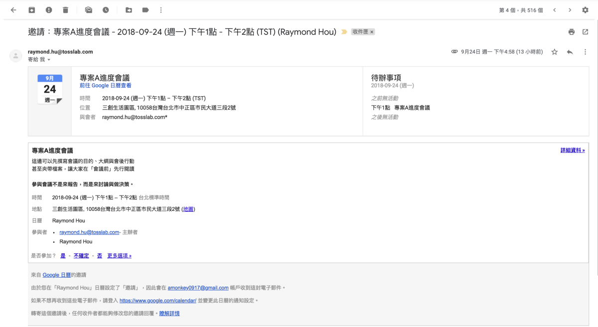Respond 不確定 to the invitation

tap(81, 256)
